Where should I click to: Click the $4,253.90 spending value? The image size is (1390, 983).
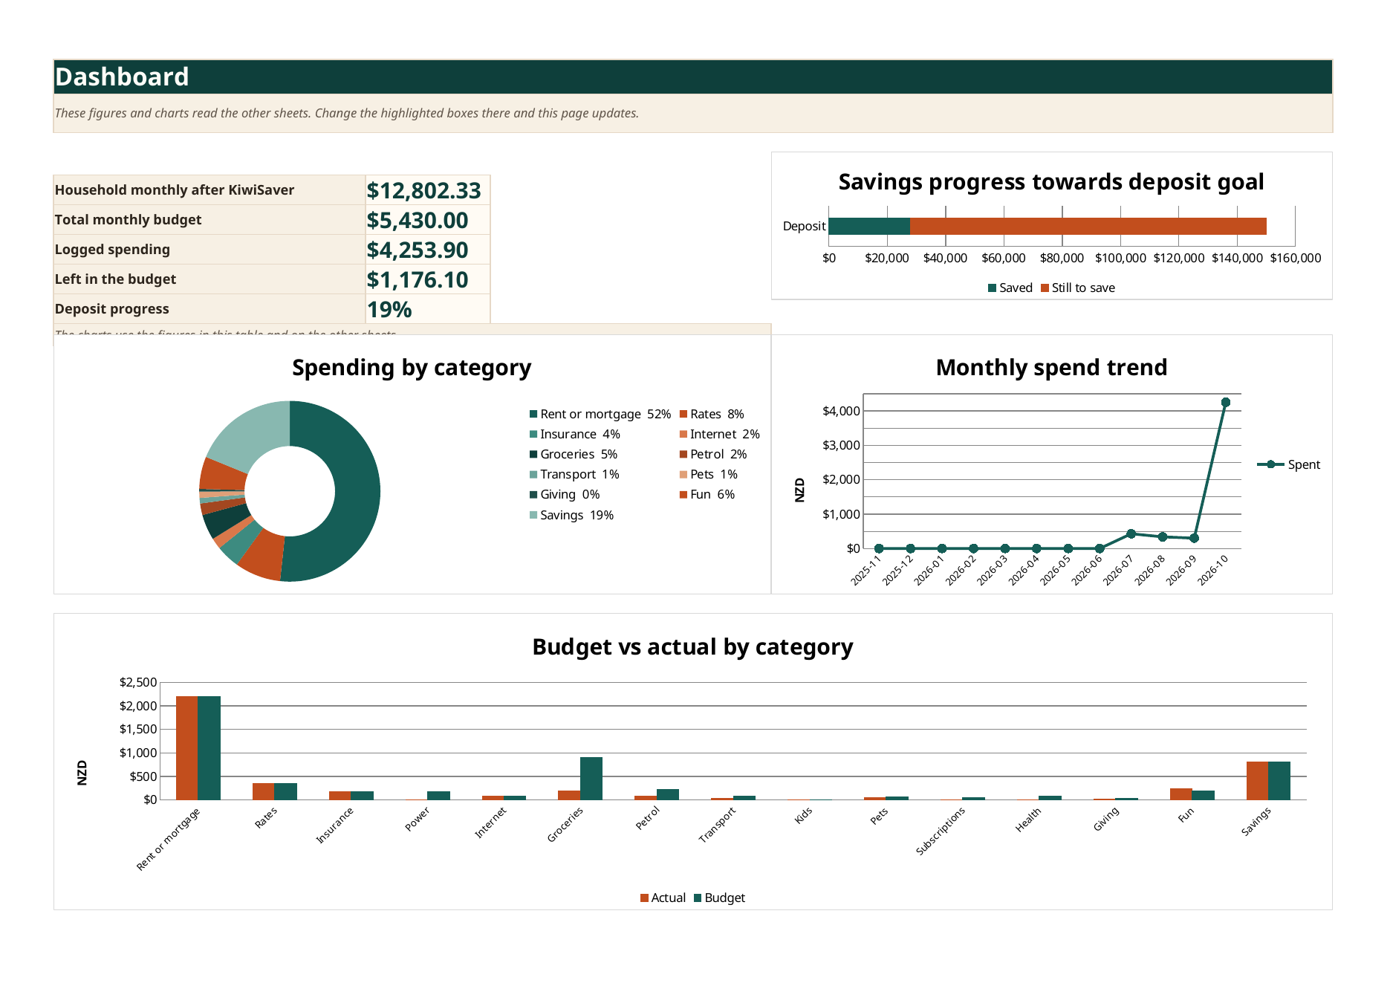pos(418,250)
